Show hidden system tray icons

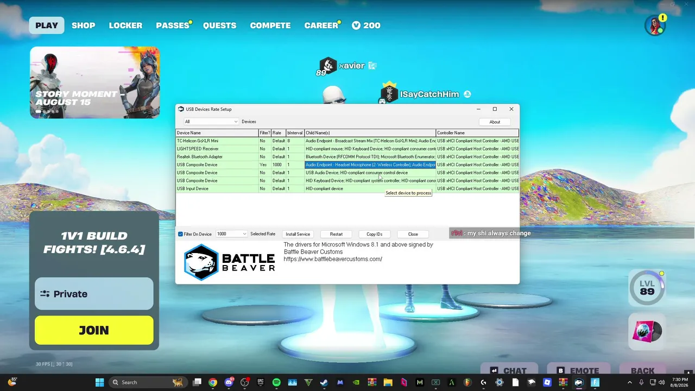630,382
